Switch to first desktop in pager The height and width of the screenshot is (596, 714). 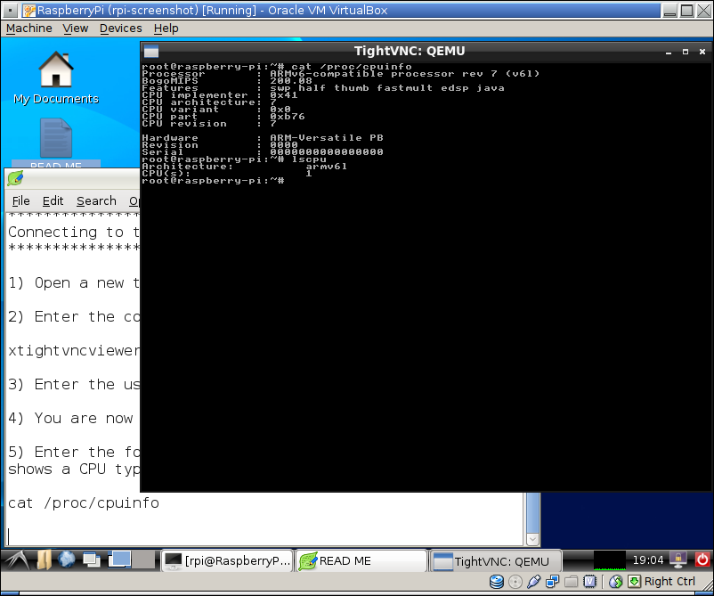(119, 559)
